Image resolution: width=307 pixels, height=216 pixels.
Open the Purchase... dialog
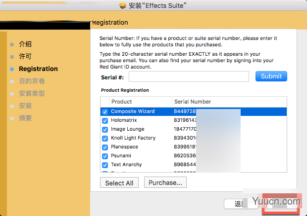(165, 182)
